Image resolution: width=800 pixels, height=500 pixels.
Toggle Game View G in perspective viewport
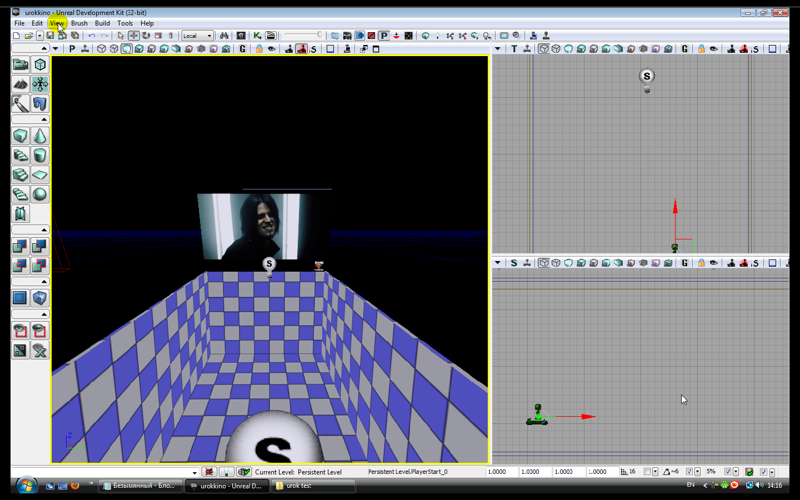[x=242, y=49]
